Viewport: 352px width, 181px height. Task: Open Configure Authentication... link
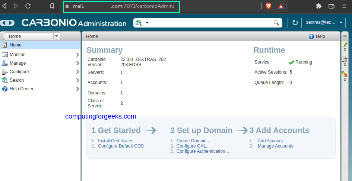[x=203, y=151]
